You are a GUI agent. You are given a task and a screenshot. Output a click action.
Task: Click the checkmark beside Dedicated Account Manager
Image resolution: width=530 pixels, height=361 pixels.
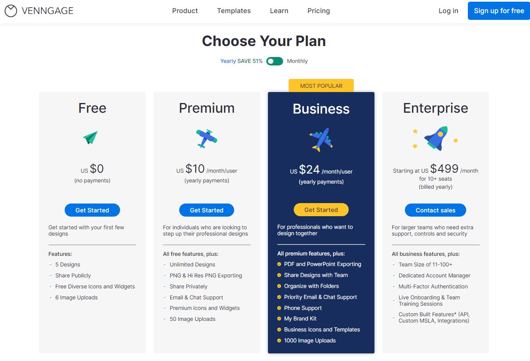[x=393, y=276]
